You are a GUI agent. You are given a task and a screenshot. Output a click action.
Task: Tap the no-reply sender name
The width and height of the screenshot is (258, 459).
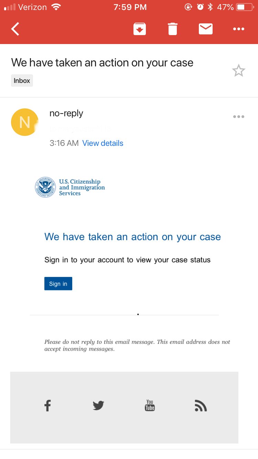coord(66,113)
